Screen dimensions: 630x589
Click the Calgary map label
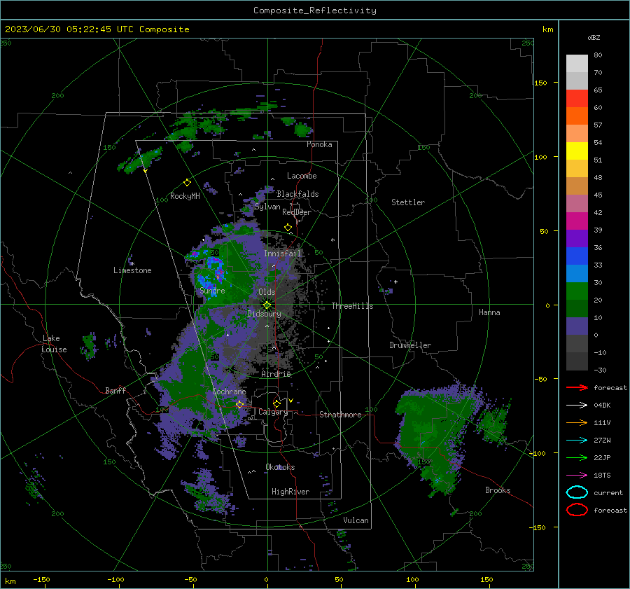[x=273, y=412]
